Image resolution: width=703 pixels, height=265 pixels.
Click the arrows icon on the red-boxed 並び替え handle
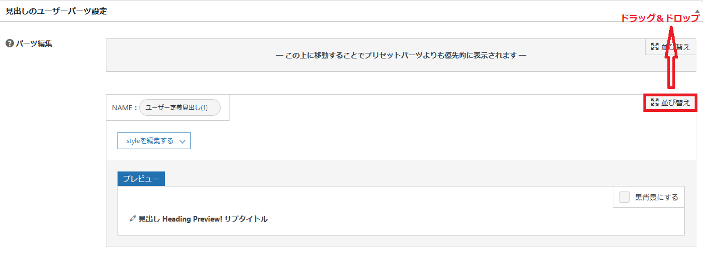655,102
